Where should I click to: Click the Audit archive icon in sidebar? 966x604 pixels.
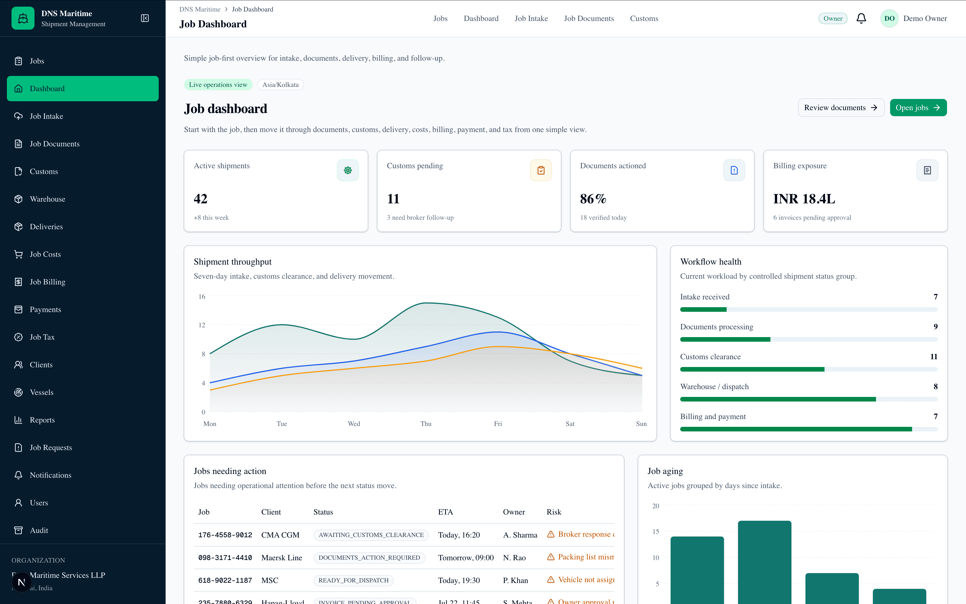(x=18, y=530)
